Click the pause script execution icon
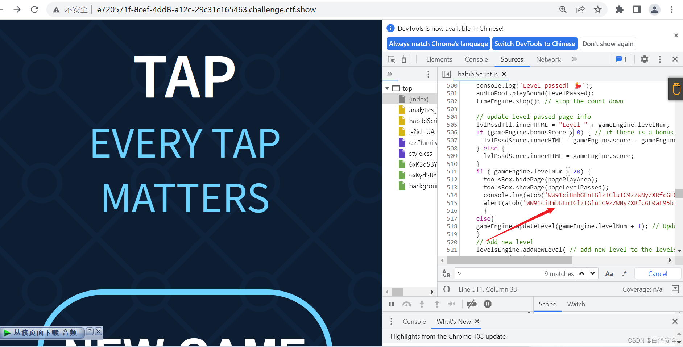This screenshot has height=347, width=683. (392, 304)
